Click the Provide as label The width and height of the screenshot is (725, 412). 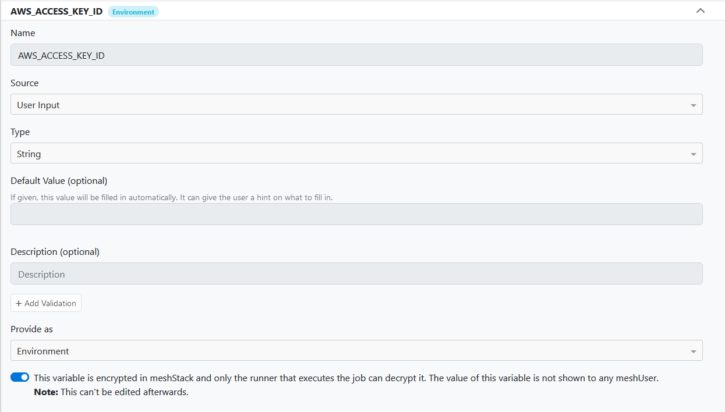pos(31,329)
